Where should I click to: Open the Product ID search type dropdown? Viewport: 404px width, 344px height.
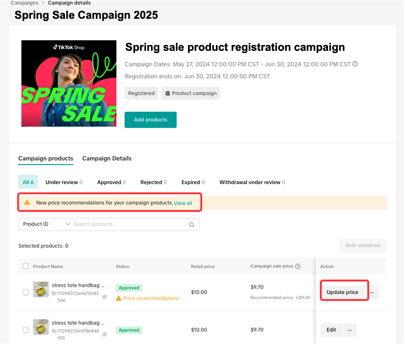[x=46, y=224]
